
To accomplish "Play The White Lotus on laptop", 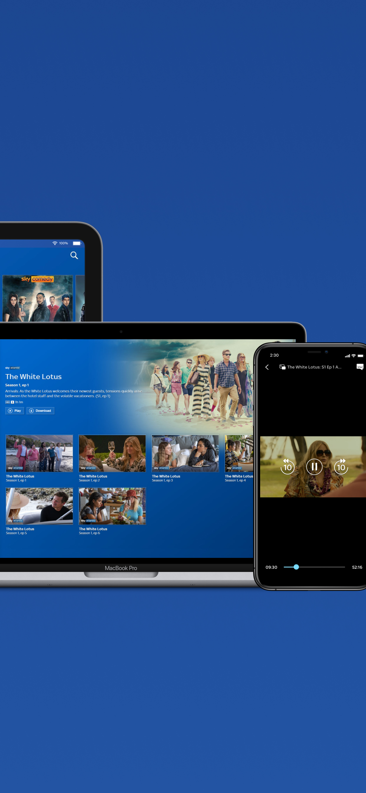I will coord(14,411).
